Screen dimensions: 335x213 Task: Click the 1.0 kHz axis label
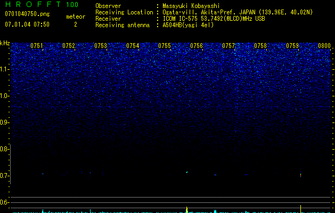(4, 96)
